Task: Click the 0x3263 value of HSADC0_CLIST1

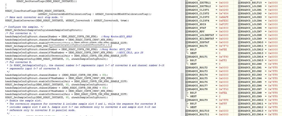Action: coord(224,10)
